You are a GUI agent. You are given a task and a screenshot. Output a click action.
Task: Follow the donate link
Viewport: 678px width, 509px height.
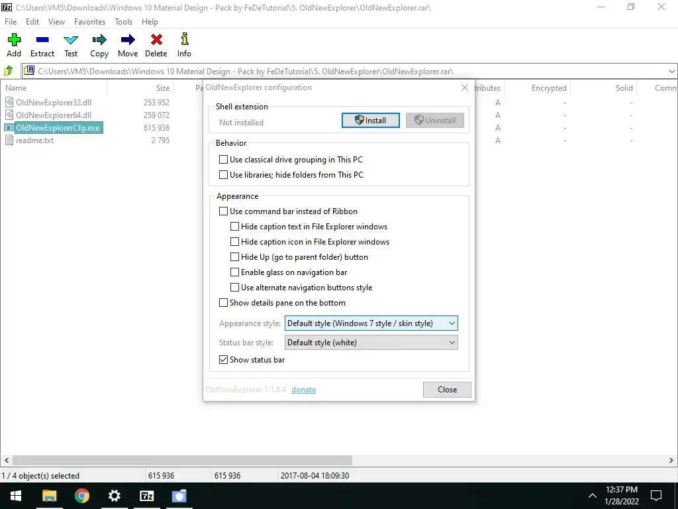tap(303, 390)
